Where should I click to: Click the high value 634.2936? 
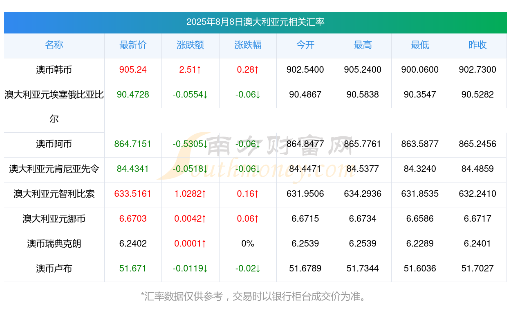363,194
